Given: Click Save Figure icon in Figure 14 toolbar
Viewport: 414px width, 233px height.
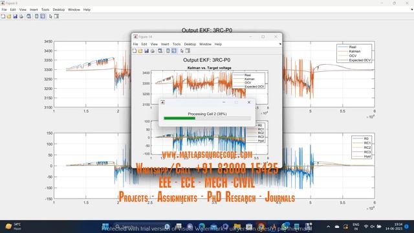Looking at the screenshot, I should (x=146, y=50).
